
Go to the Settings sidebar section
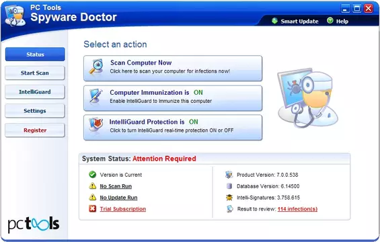[35, 111]
